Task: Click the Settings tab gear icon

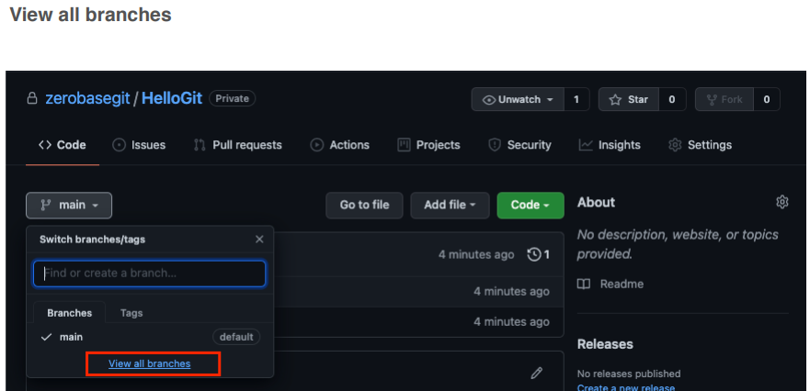Action: (675, 145)
